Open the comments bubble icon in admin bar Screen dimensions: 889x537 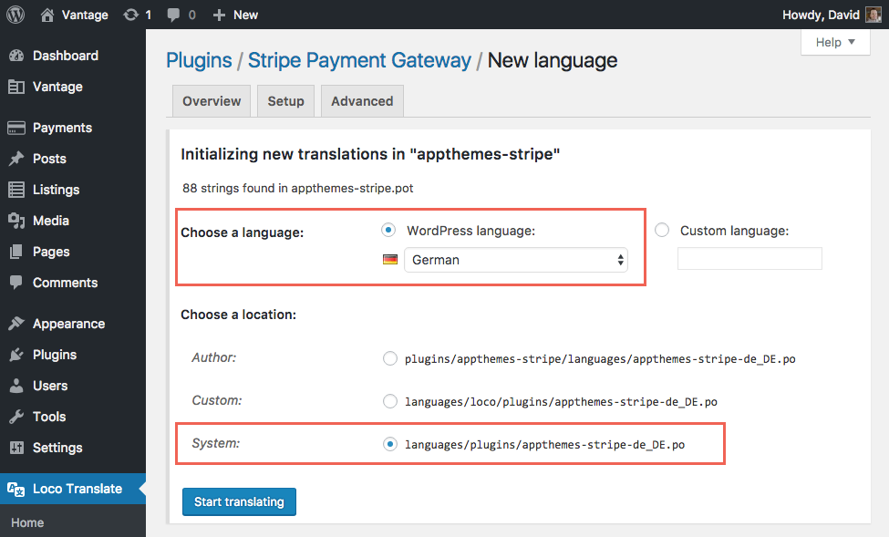(x=173, y=15)
